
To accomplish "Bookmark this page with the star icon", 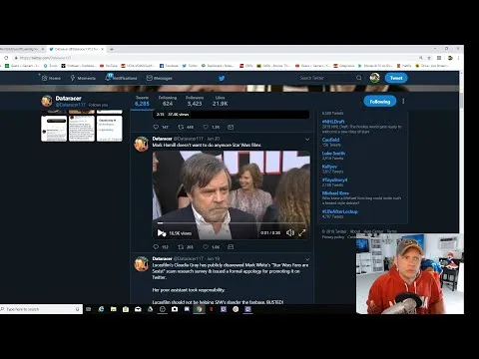I will click(x=429, y=58).
